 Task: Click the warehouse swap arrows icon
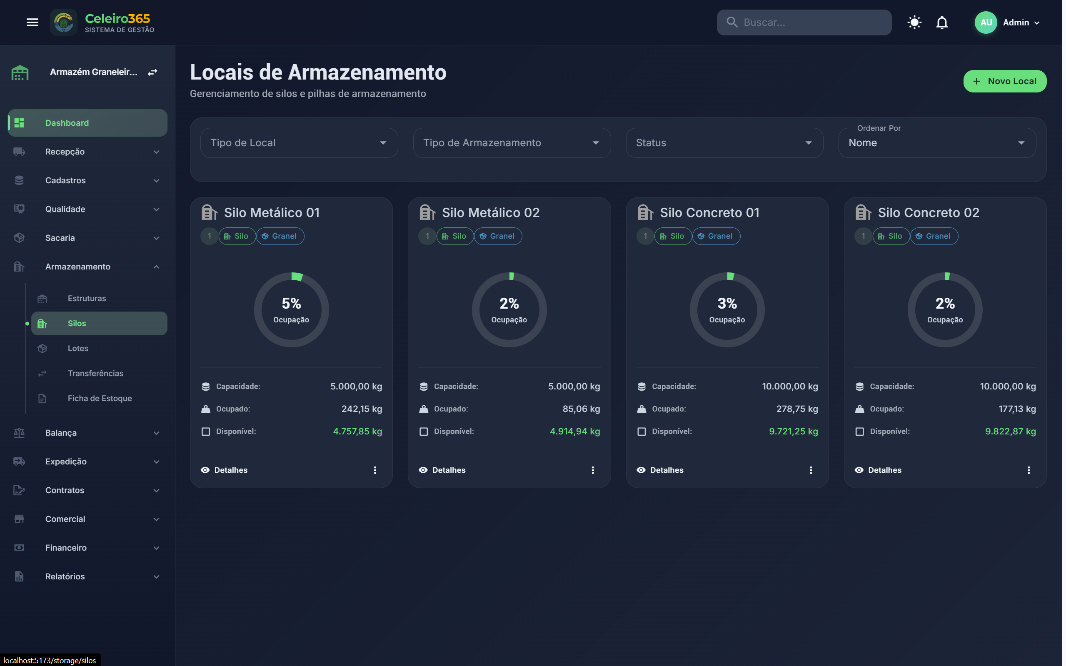coord(152,72)
